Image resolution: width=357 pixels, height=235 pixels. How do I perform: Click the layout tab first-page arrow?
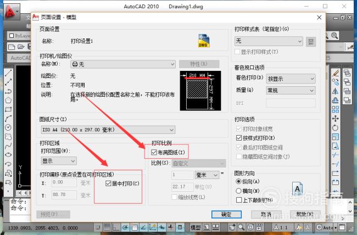[x=19, y=193]
